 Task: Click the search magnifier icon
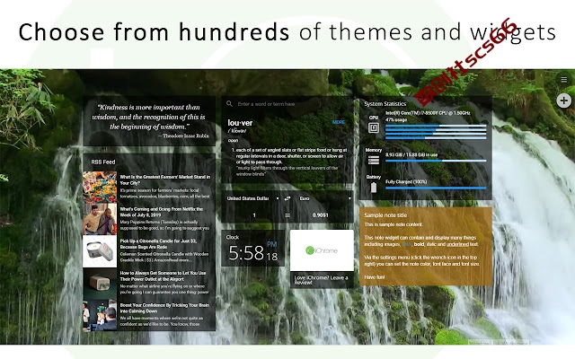pyautogui.click(x=229, y=104)
